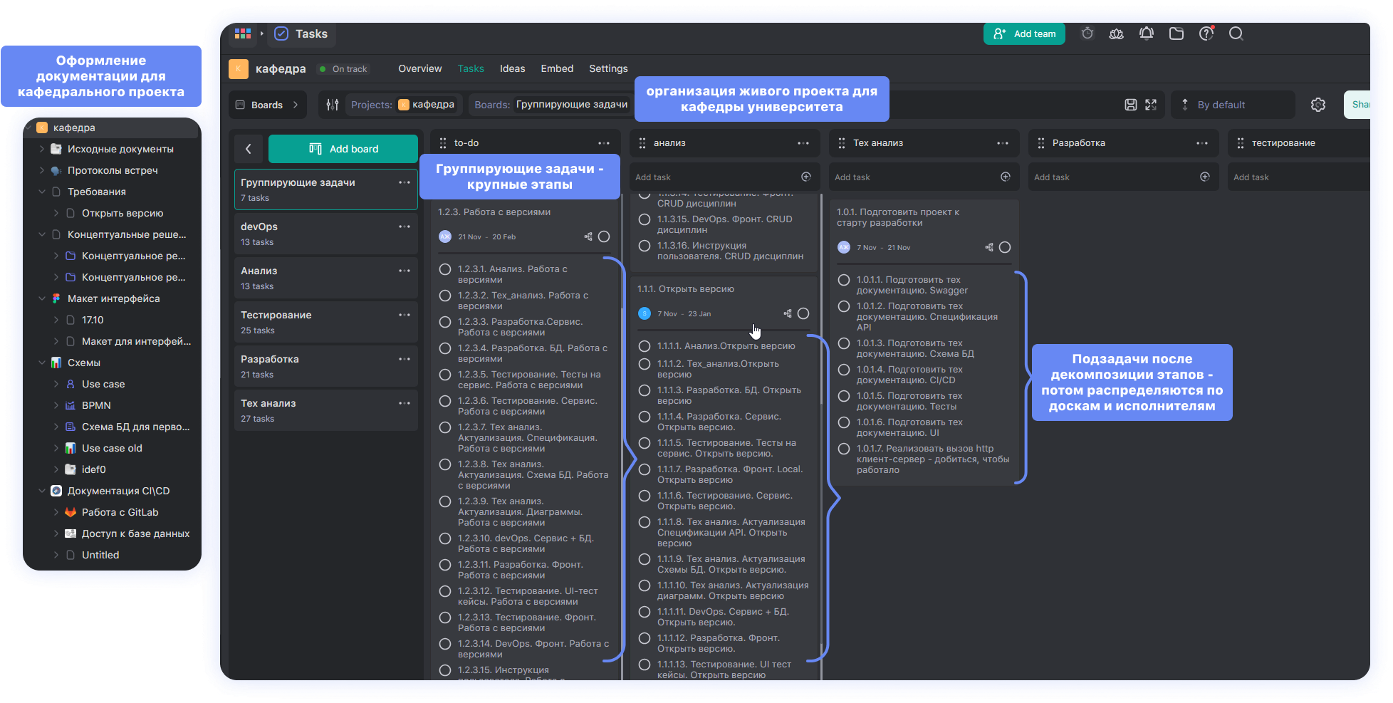Click the notifications bell icon
Image resolution: width=1393 pixels, height=703 pixels.
(1146, 33)
